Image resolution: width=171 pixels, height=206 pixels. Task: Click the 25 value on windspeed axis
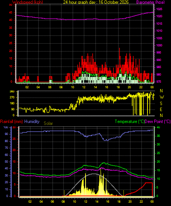[x=10, y=43]
